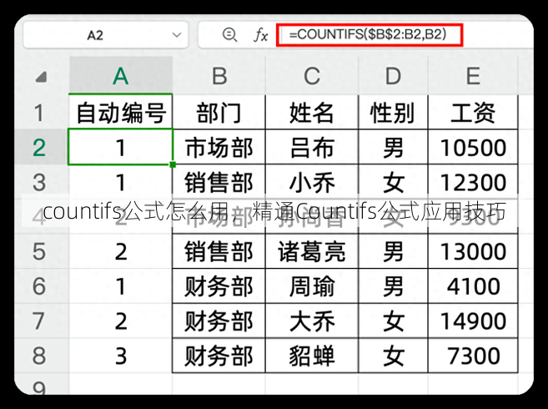
Task: Click the salary cell 7300
Action: (x=473, y=355)
